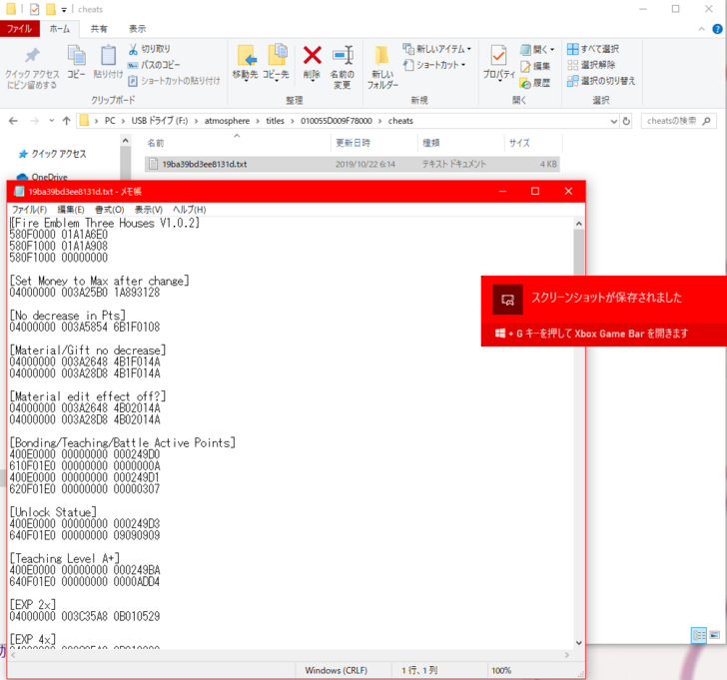Click titles in the address breadcrumb

[x=275, y=121]
